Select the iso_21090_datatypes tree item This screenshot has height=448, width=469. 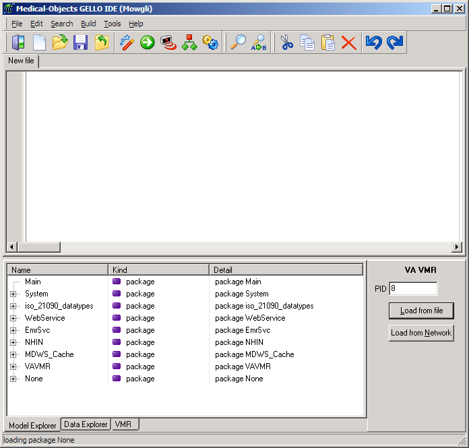[59, 306]
